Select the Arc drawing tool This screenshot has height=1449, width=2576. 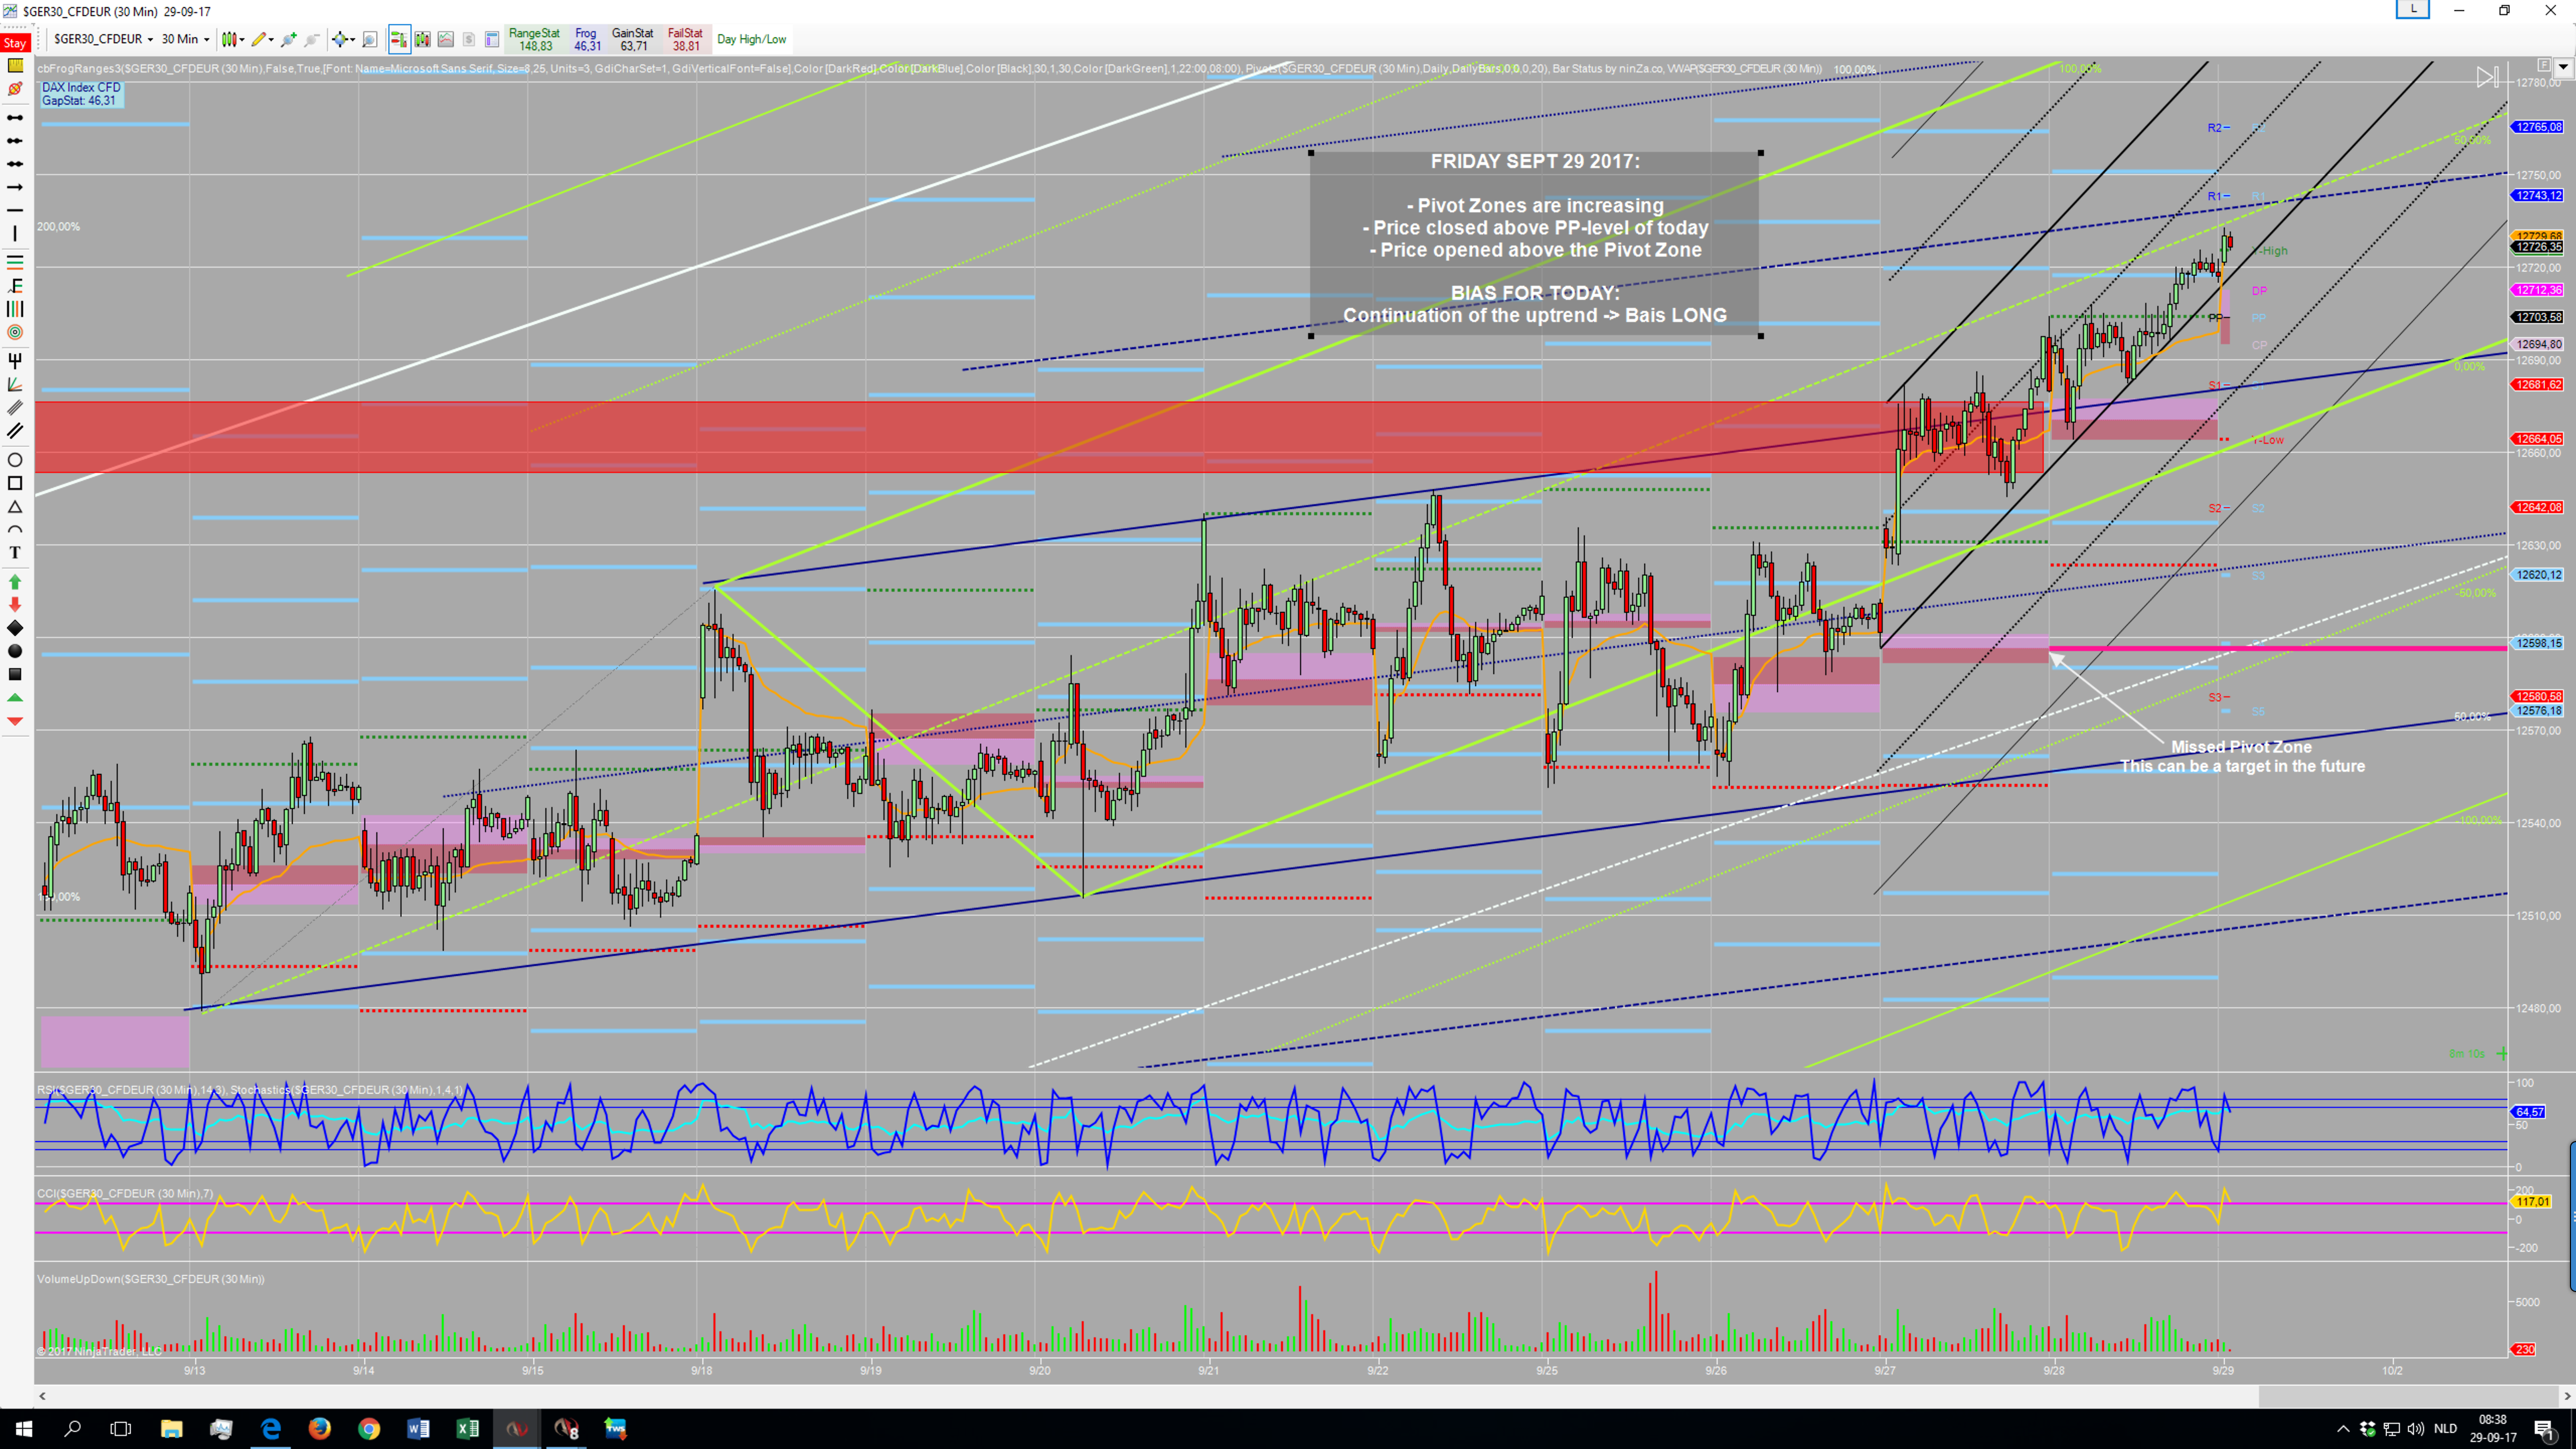[15, 529]
